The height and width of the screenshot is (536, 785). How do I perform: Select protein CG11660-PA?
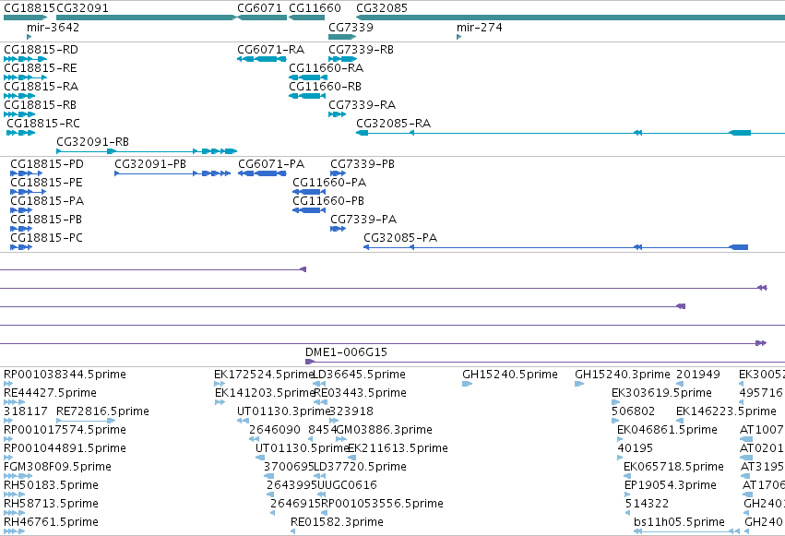click(329, 183)
